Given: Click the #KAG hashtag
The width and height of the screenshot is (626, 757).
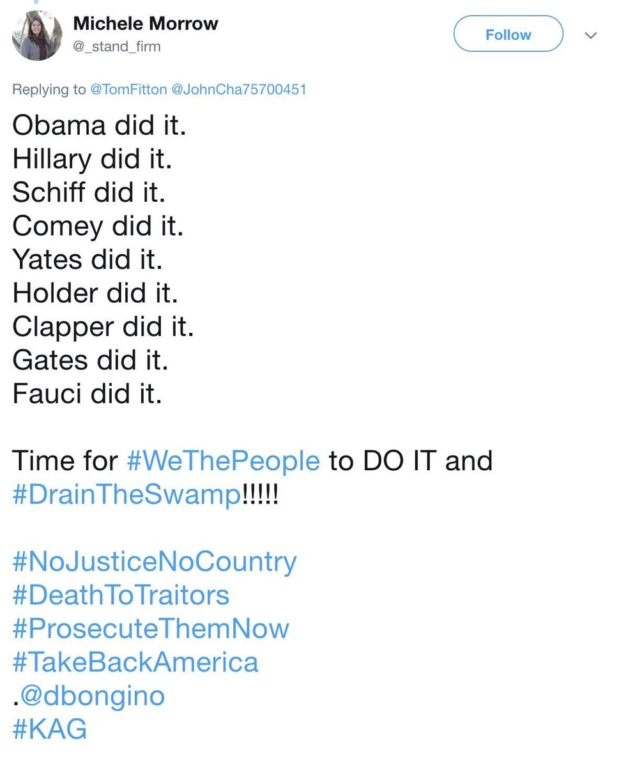Looking at the screenshot, I should [x=49, y=729].
